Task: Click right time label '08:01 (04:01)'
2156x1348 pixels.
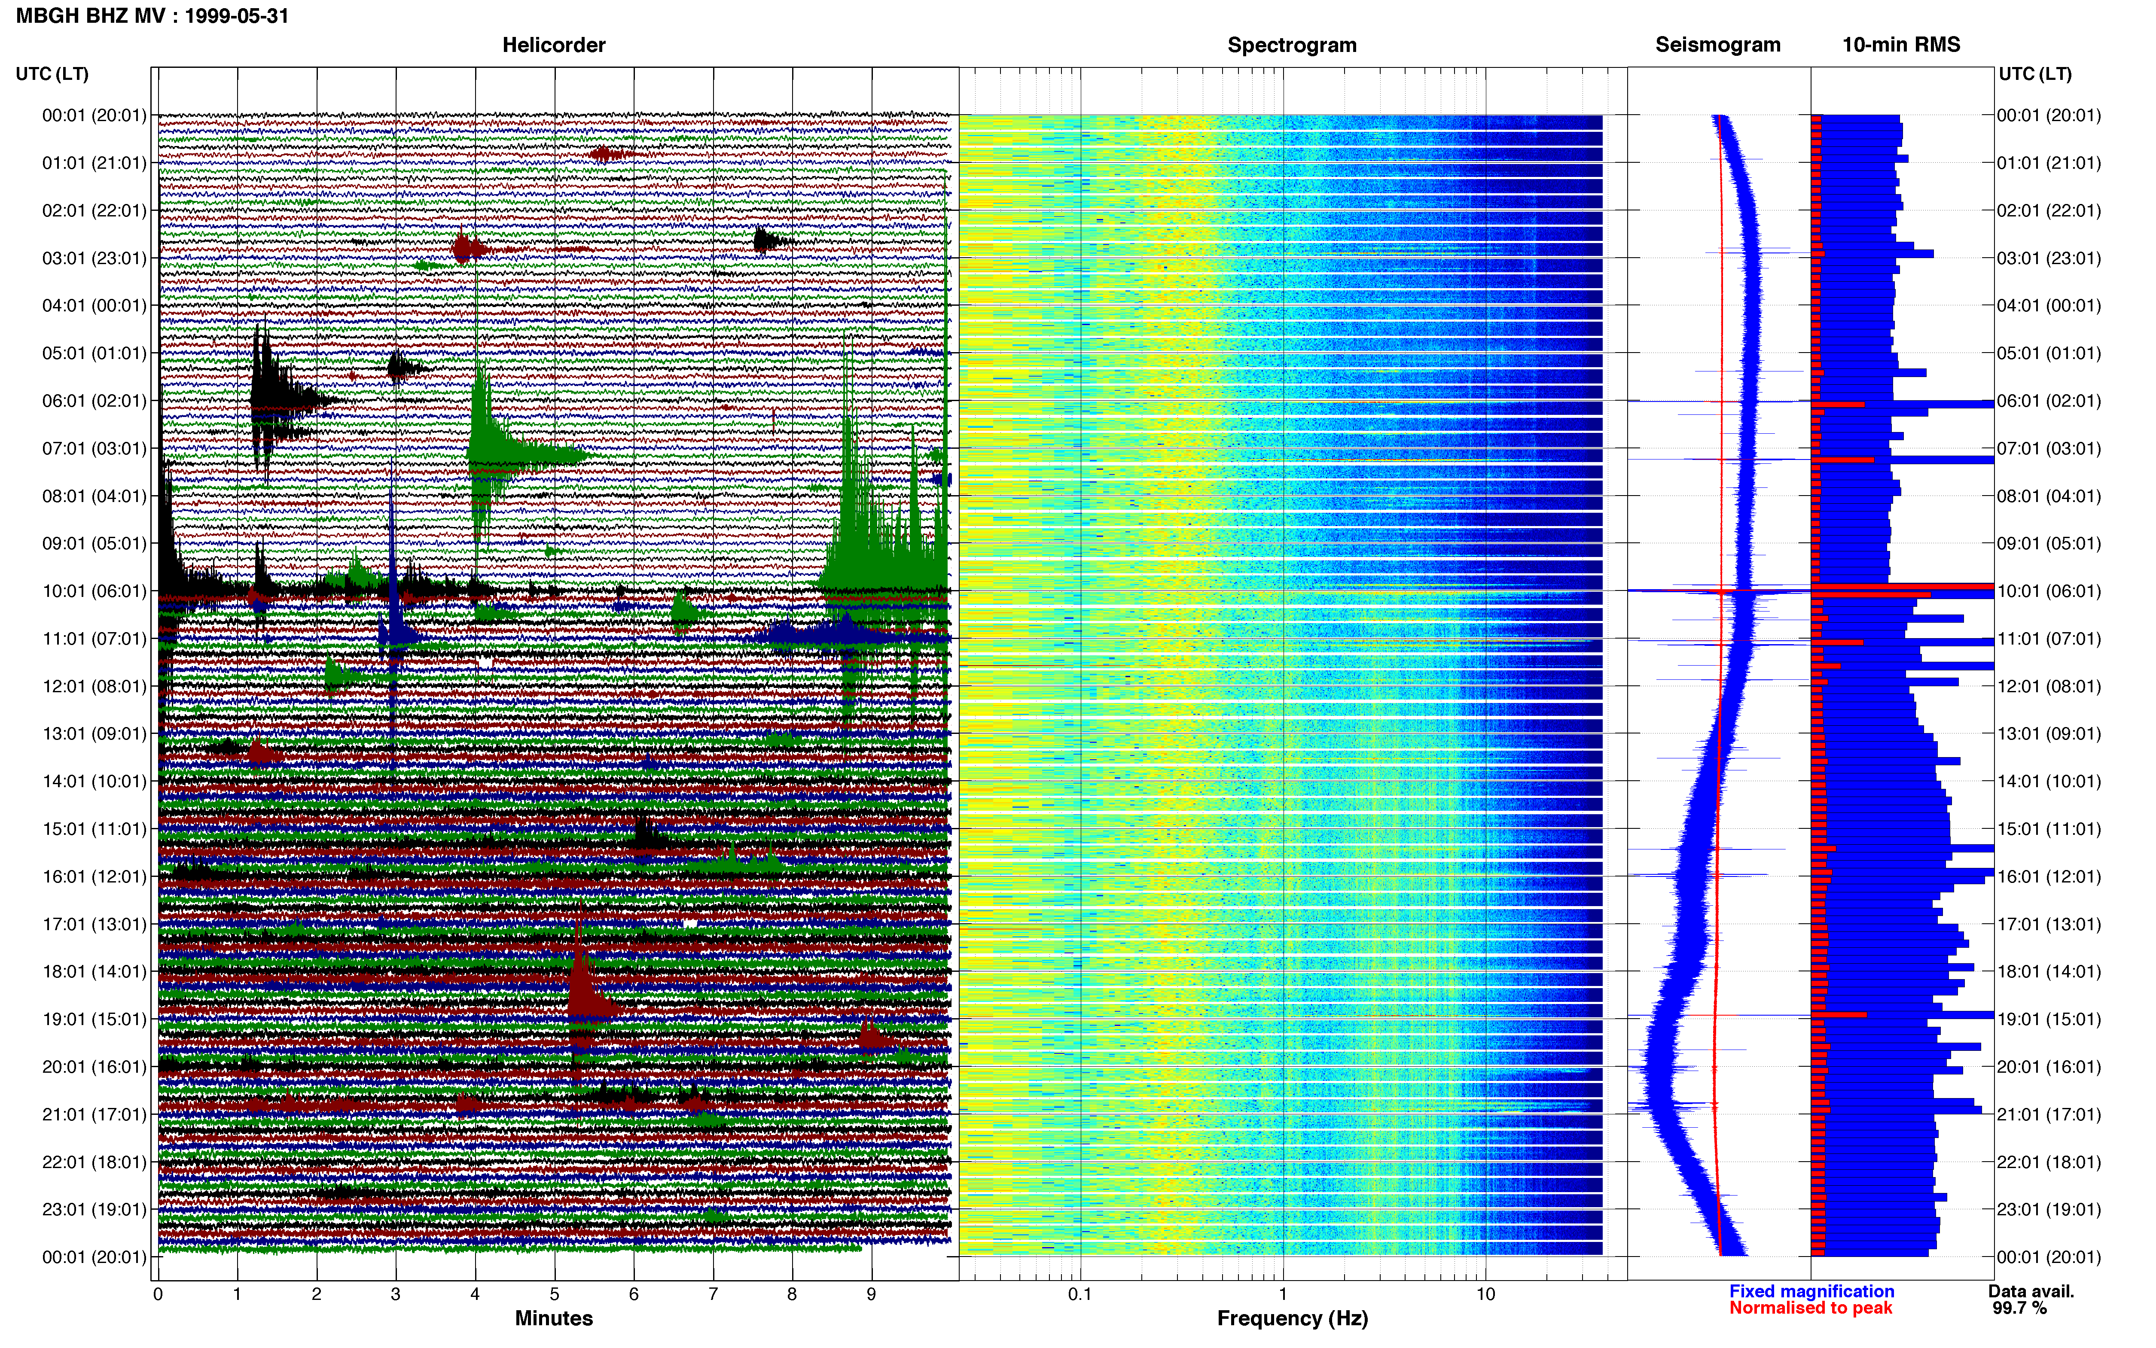Action: point(2049,496)
